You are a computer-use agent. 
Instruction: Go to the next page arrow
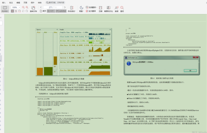coord(65,7)
